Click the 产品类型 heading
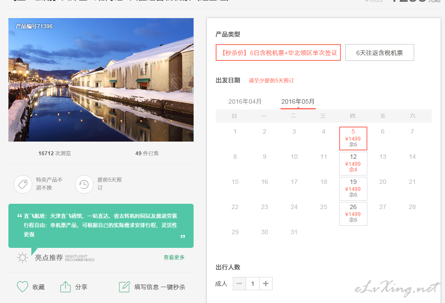Viewport: 445px width, 303px height. (x=228, y=34)
